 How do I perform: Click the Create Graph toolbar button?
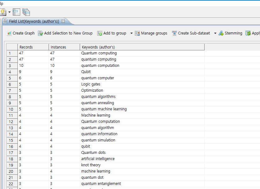tap(21, 33)
